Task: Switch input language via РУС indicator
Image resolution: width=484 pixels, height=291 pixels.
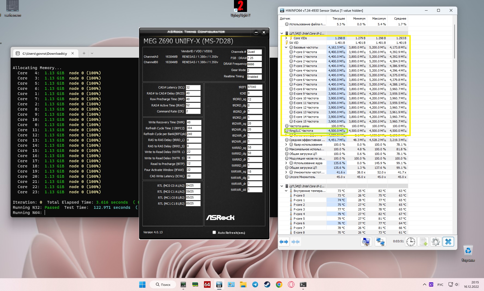Action: coord(440,285)
